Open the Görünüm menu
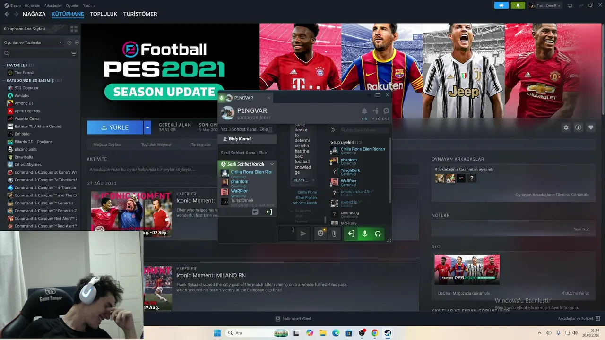 click(32, 5)
